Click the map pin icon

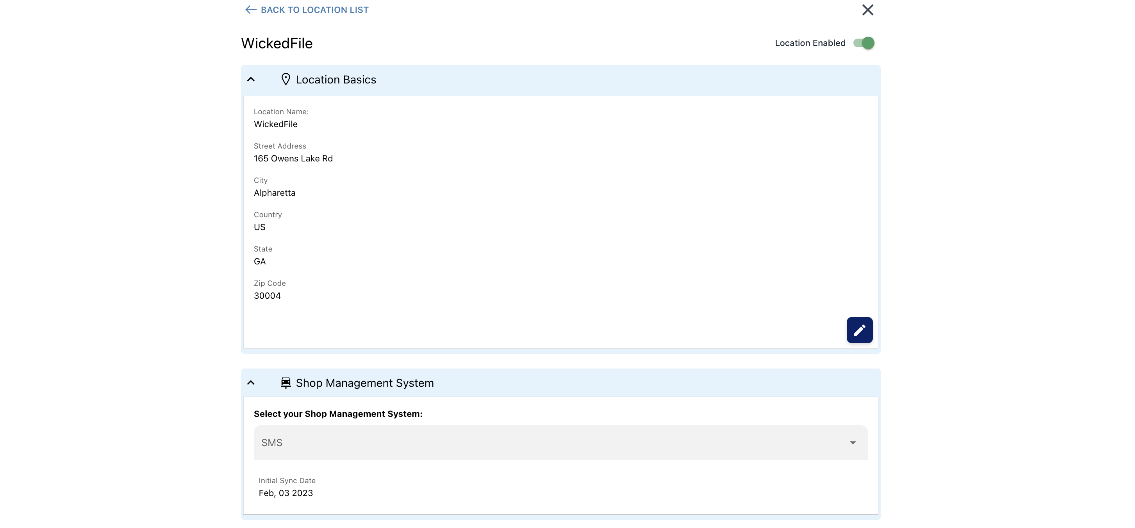(x=286, y=80)
